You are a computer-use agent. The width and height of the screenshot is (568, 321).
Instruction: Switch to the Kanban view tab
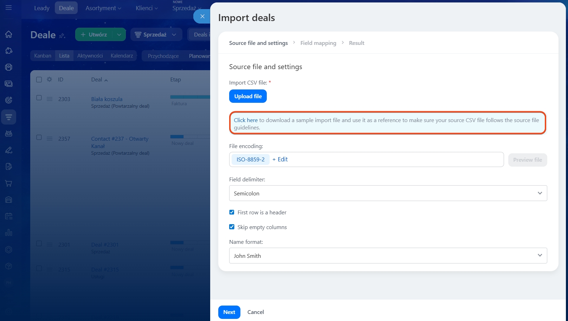coord(43,56)
